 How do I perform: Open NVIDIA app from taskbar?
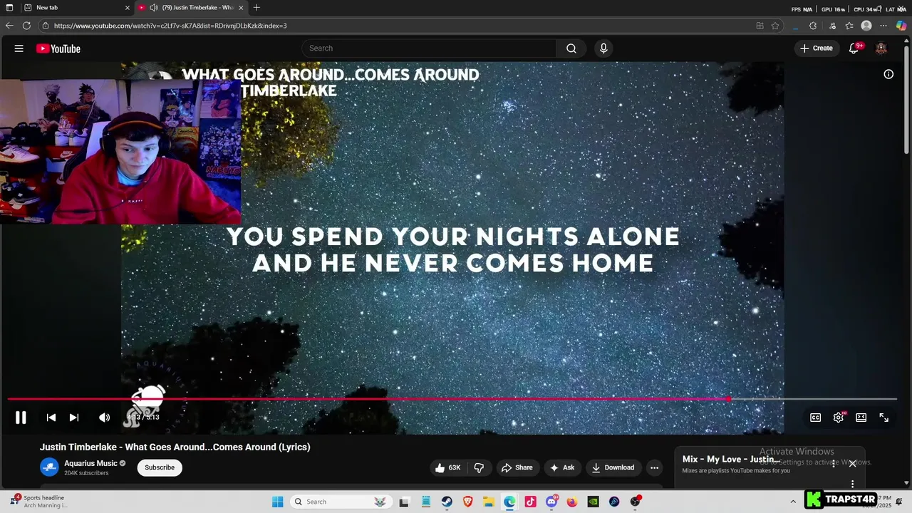[593, 502]
